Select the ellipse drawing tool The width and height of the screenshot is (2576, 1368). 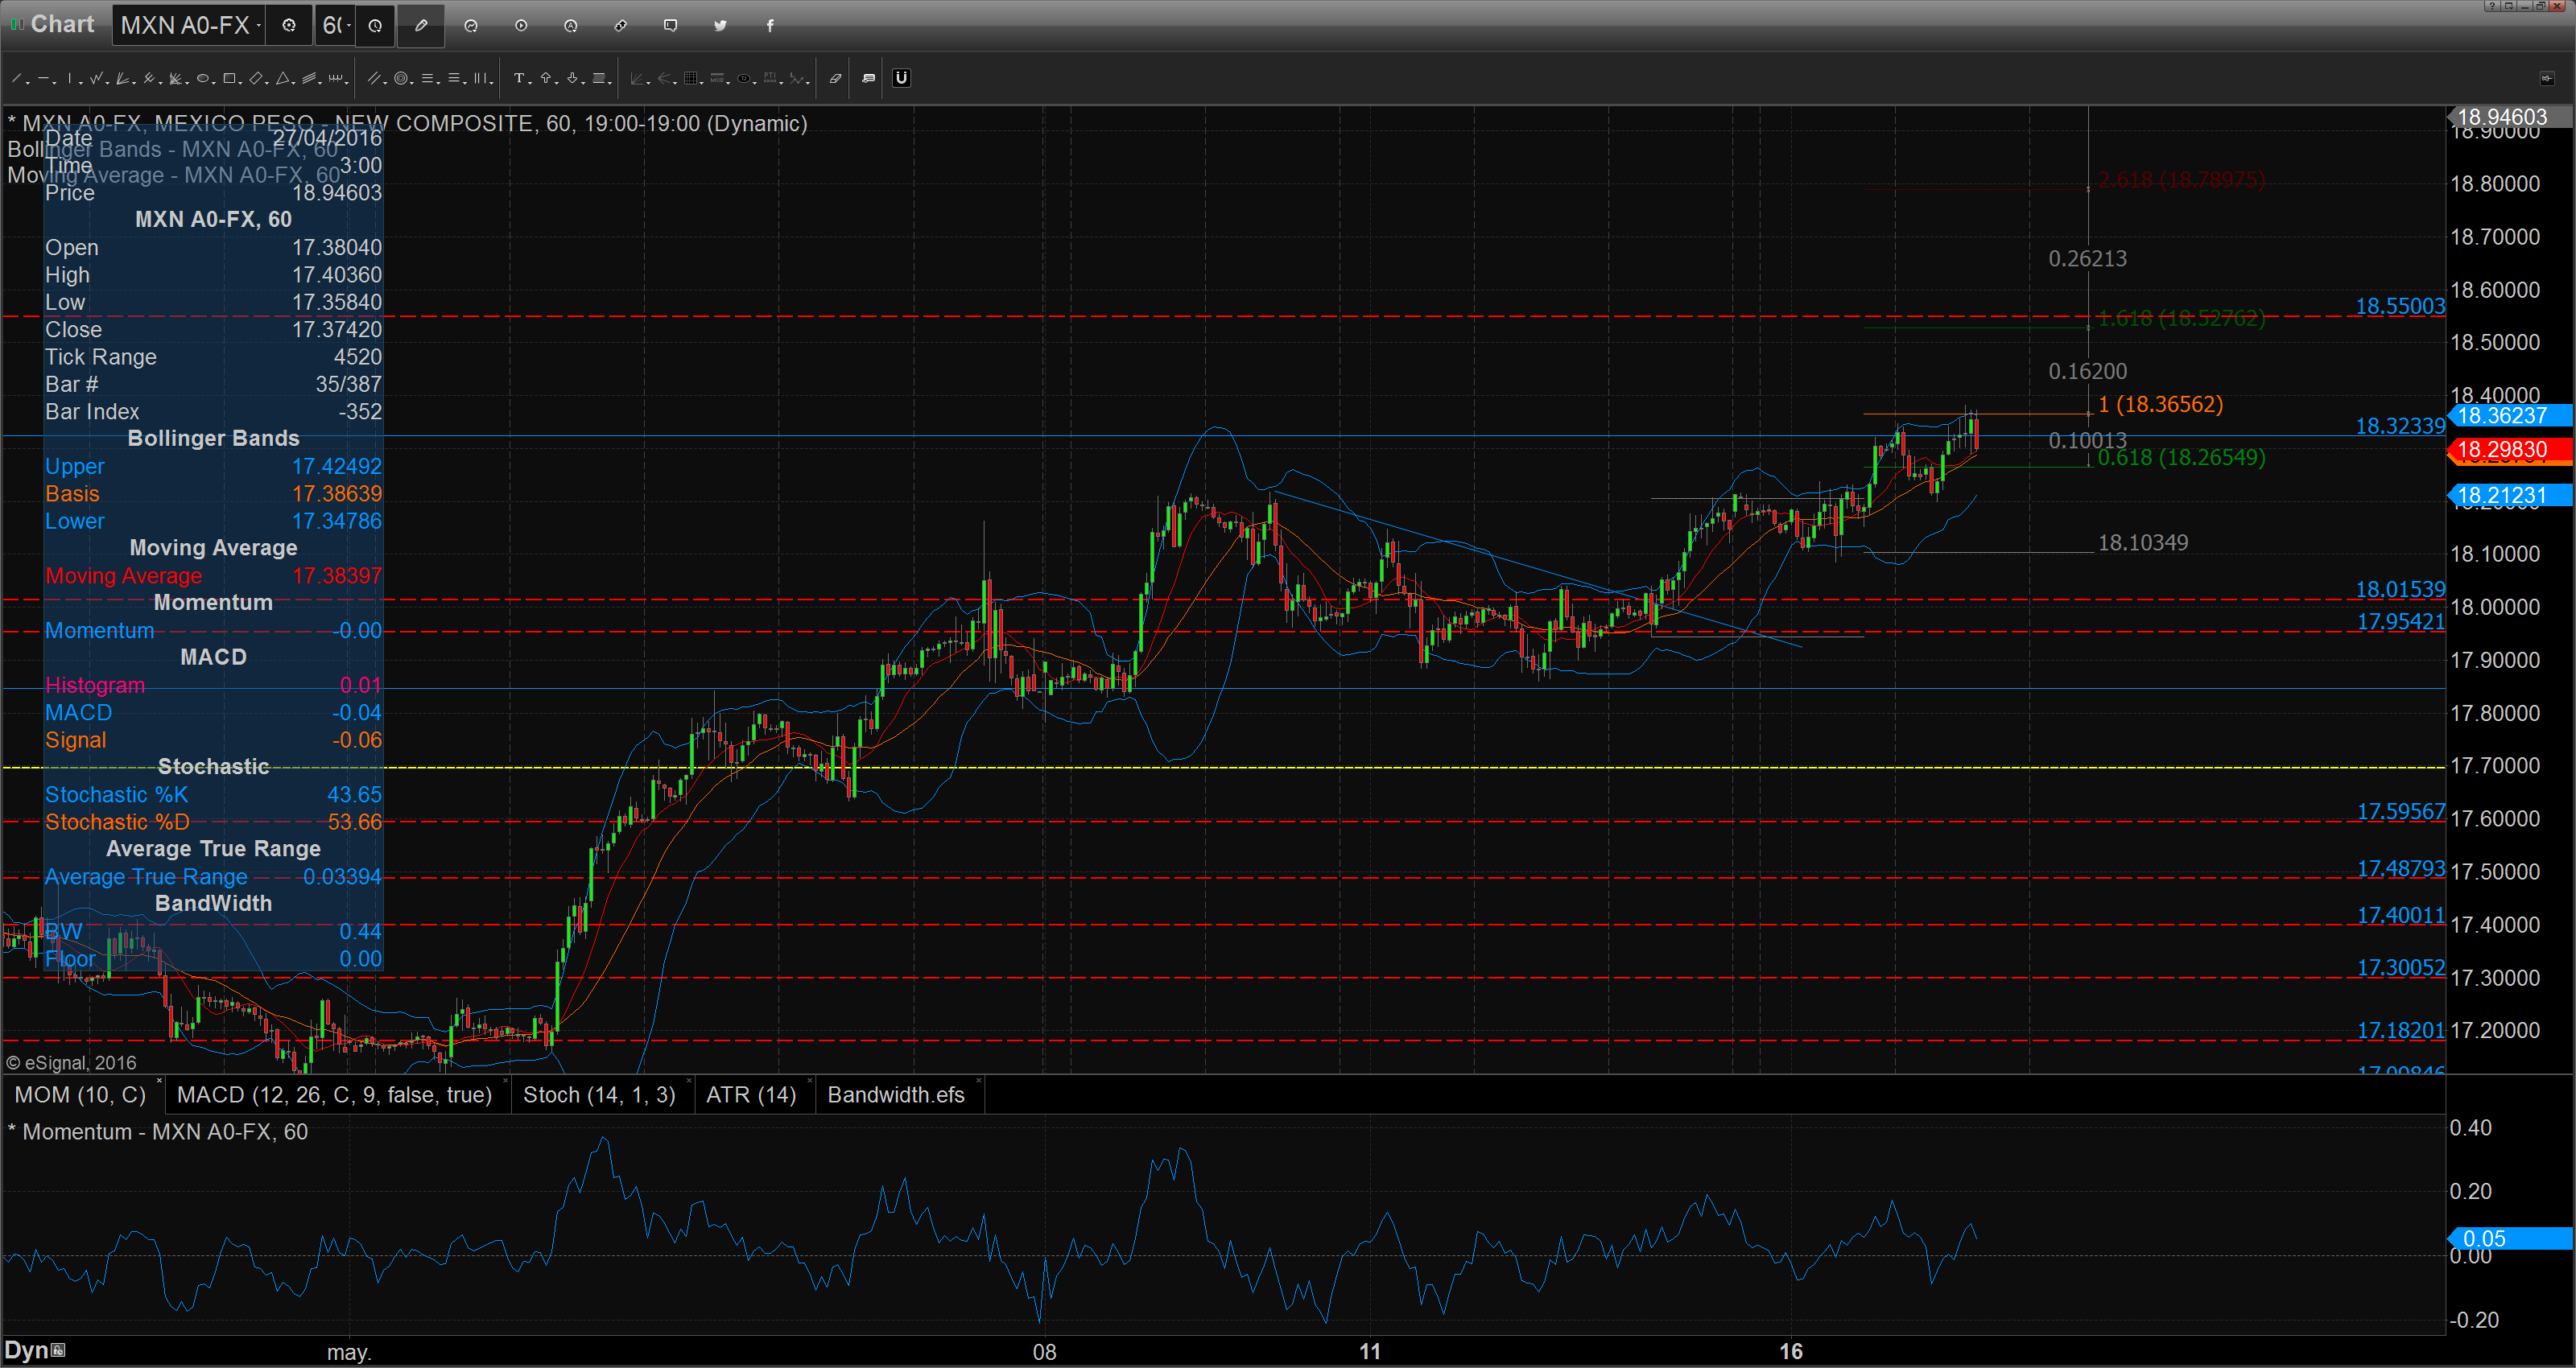203,78
